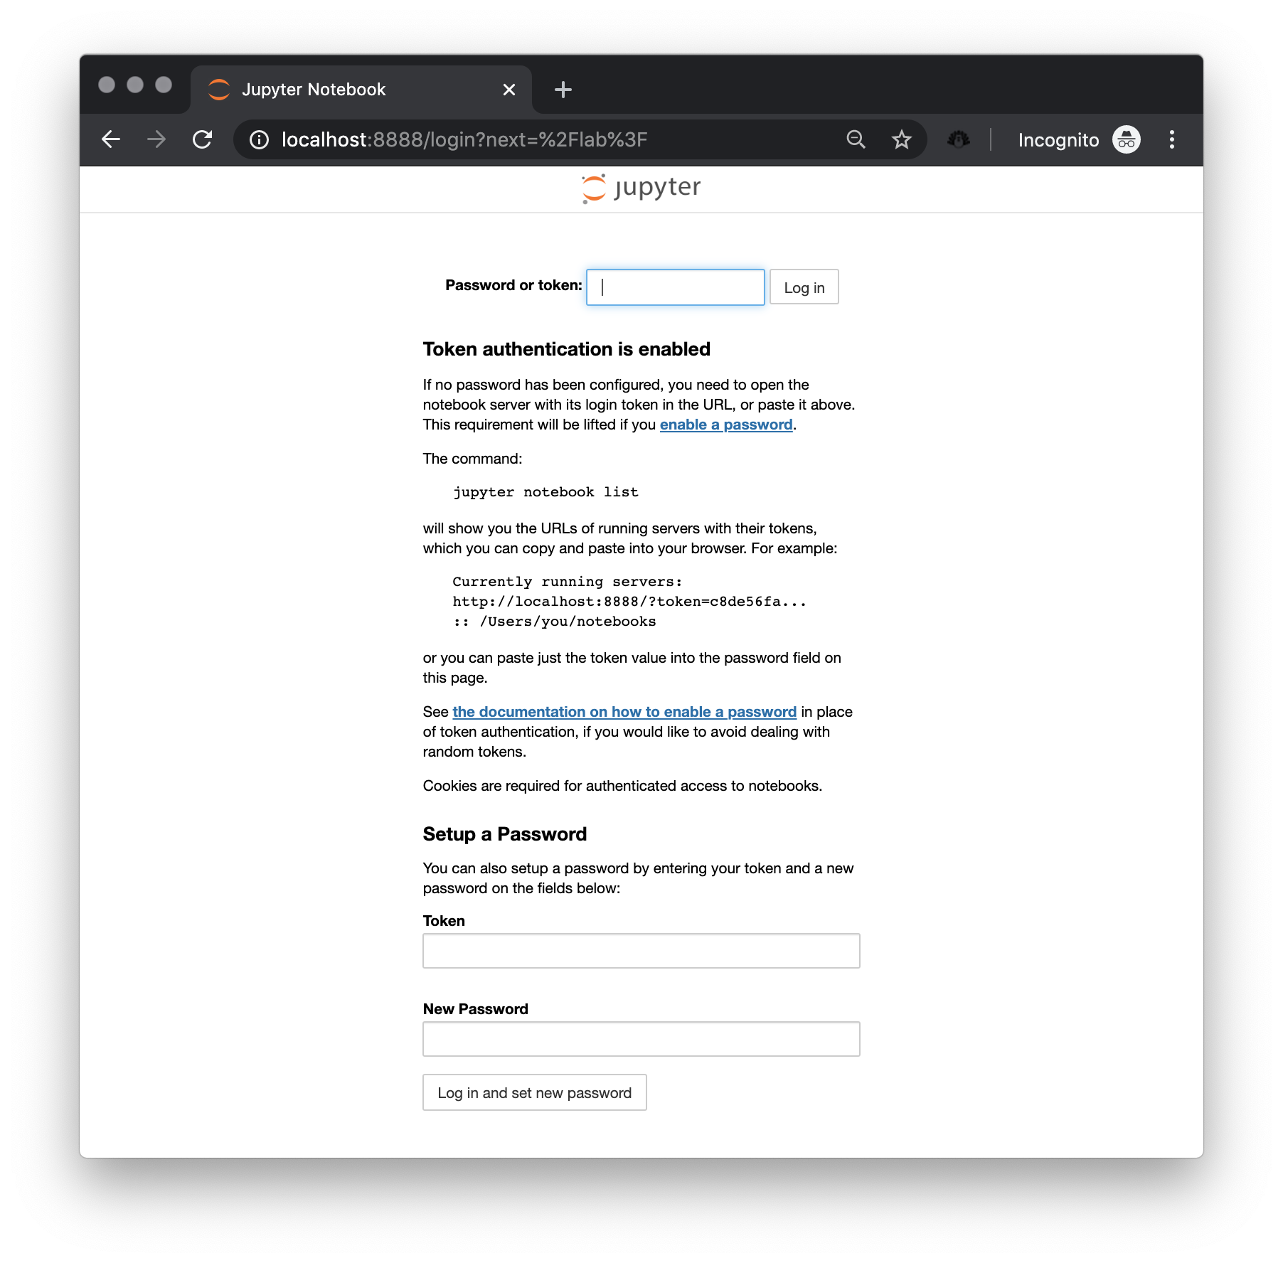Click the browser forward arrow

pos(156,139)
